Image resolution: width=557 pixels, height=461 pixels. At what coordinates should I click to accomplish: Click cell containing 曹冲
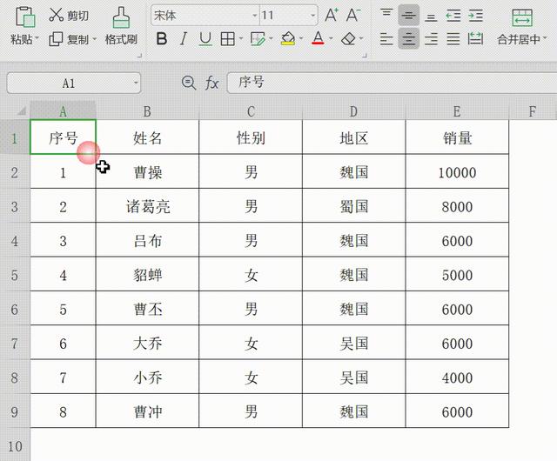click(x=147, y=411)
